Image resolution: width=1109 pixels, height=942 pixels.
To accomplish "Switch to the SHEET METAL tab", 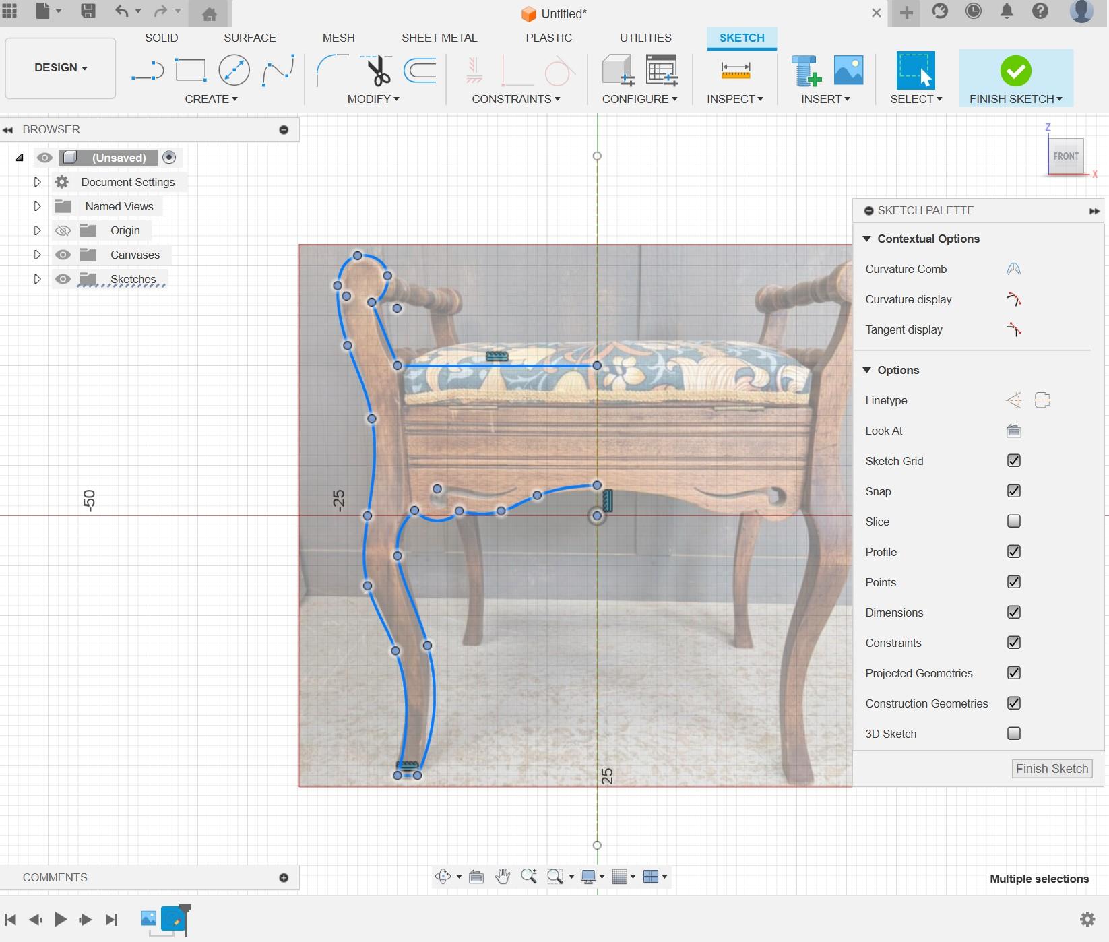I will click(439, 38).
